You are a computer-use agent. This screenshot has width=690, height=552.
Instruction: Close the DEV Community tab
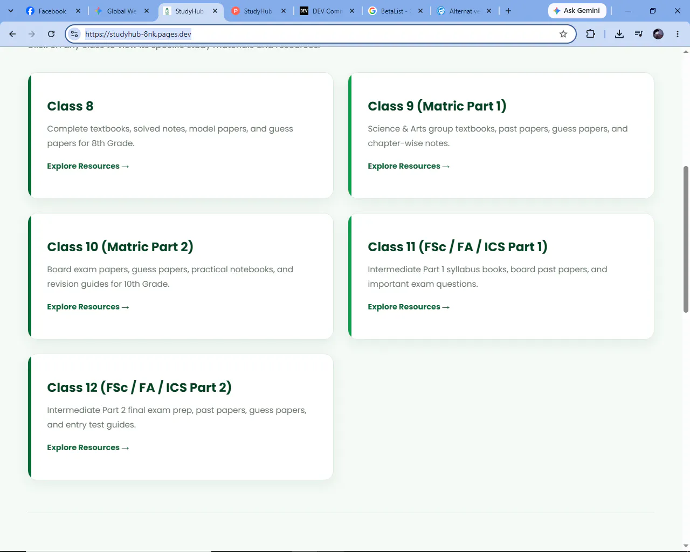(352, 11)
